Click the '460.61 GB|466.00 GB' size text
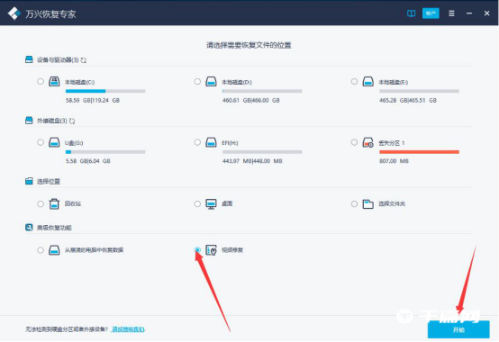 pyautogui.click(x=251, y=101)
